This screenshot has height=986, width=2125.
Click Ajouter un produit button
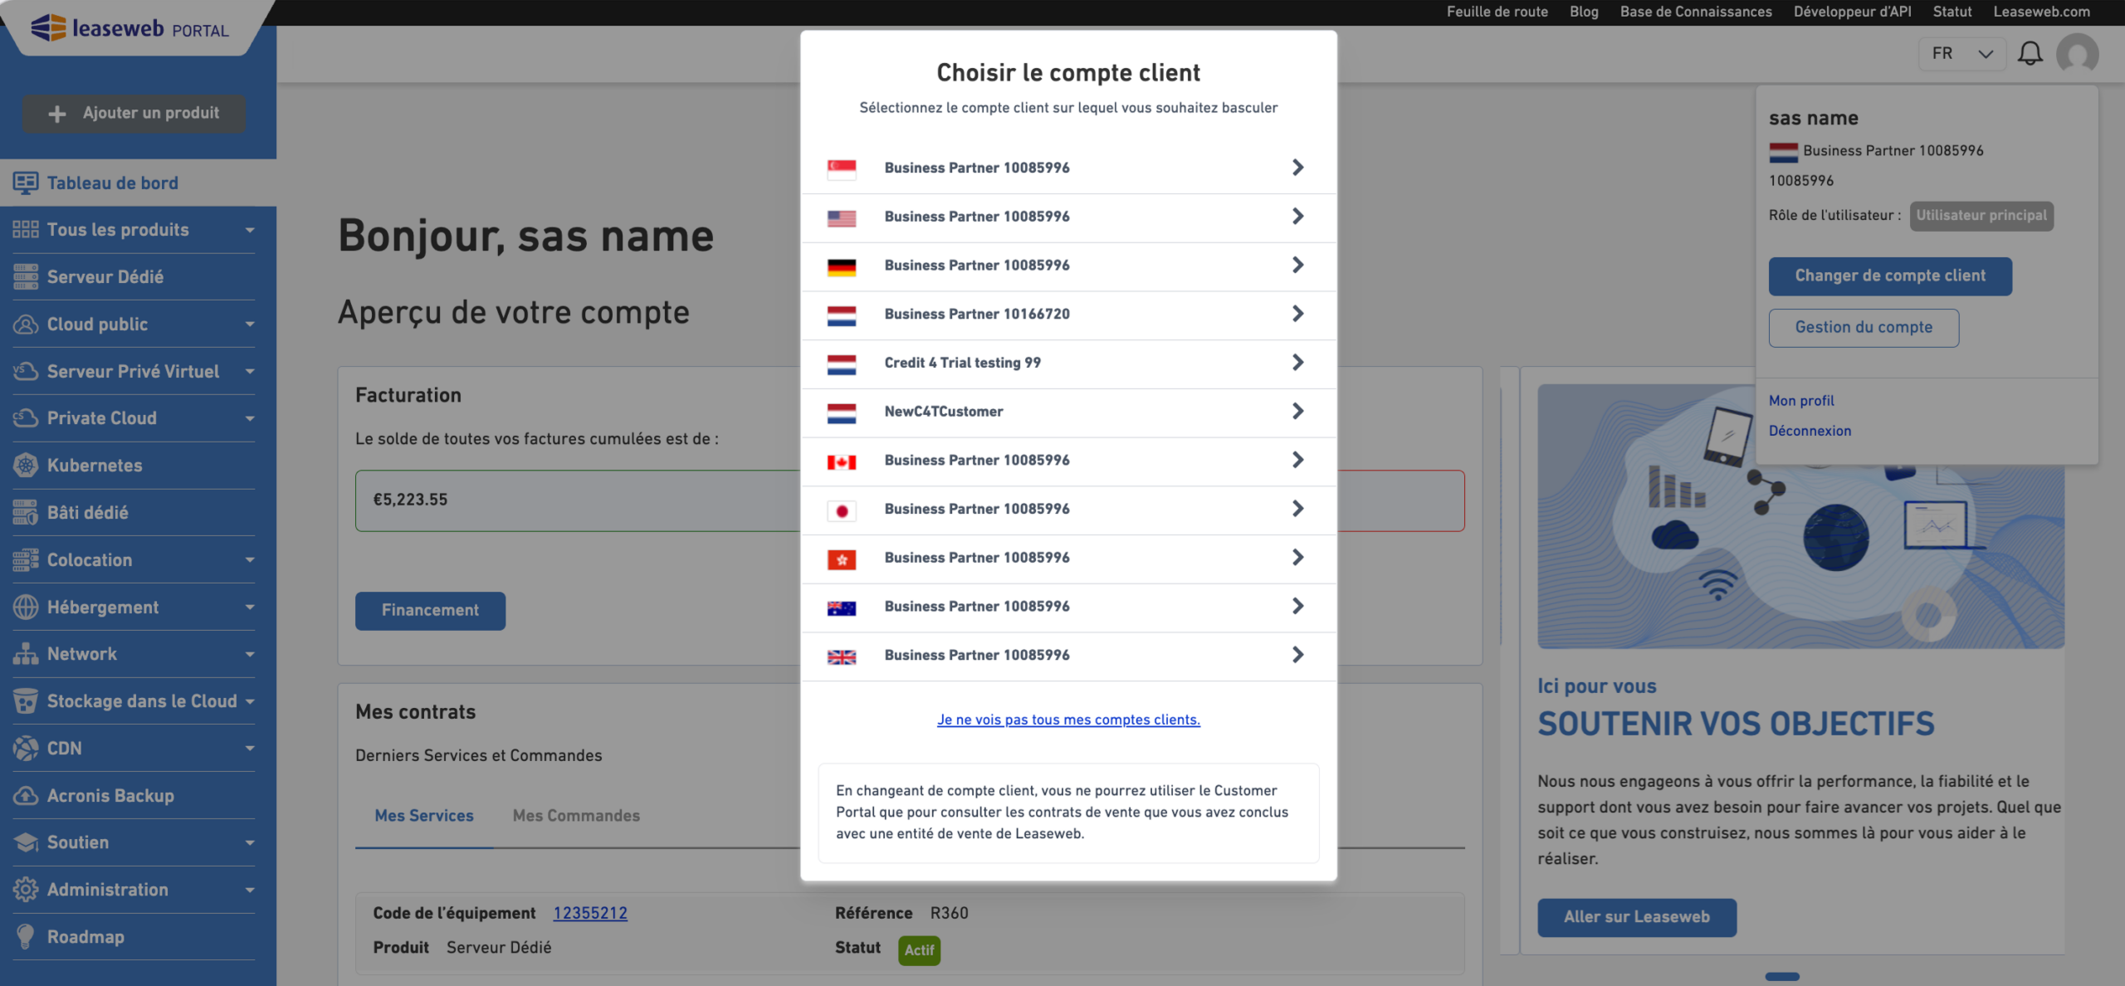[134, 114]
